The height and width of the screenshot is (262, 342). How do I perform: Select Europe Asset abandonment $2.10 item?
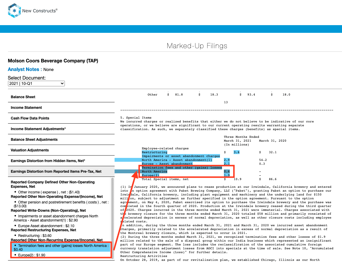pos(46,226)
